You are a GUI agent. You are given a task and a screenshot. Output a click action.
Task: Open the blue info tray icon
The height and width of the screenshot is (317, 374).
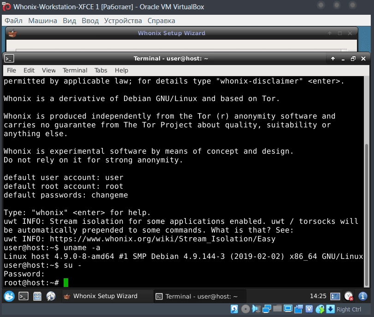(x=363, y=296)
